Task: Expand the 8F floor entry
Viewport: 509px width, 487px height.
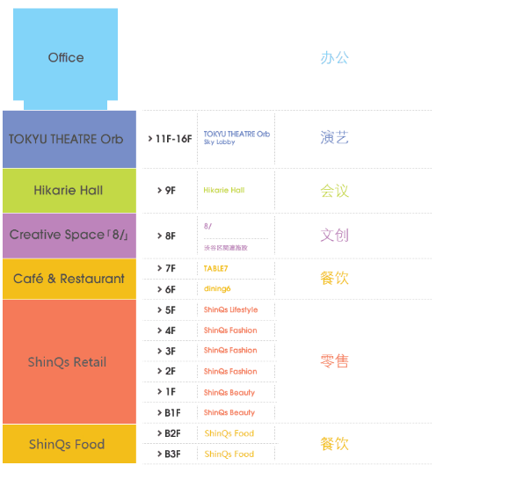Action: pos(166,236)
